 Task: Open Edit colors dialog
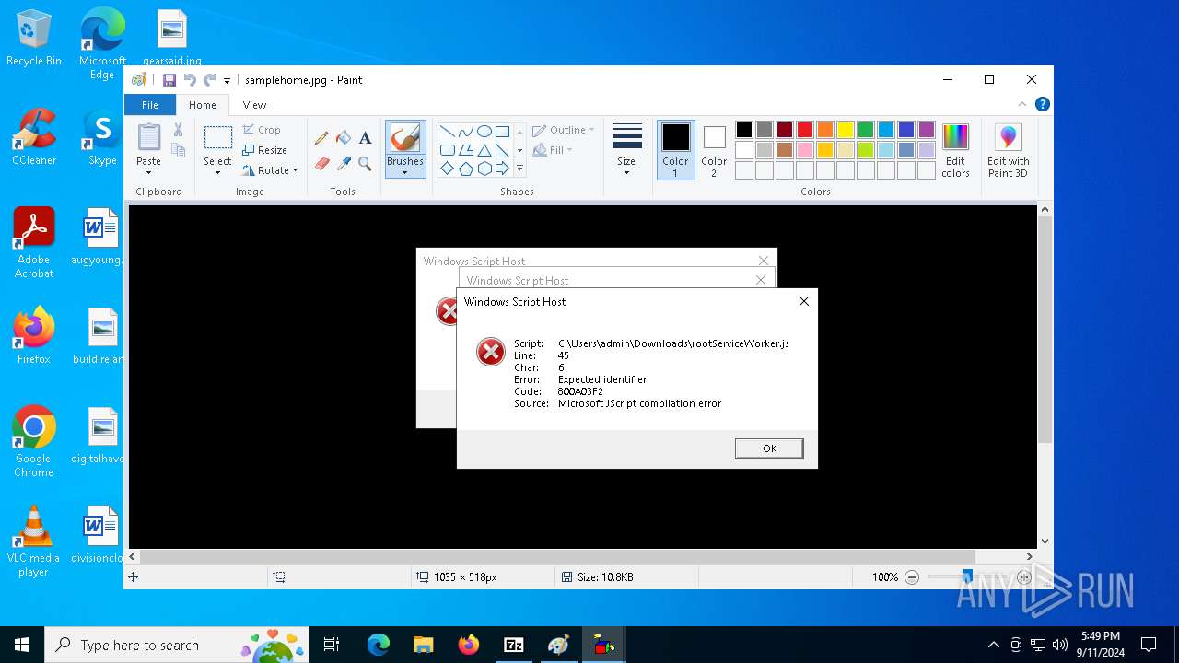pyautogui.click(x=955, y=150)
